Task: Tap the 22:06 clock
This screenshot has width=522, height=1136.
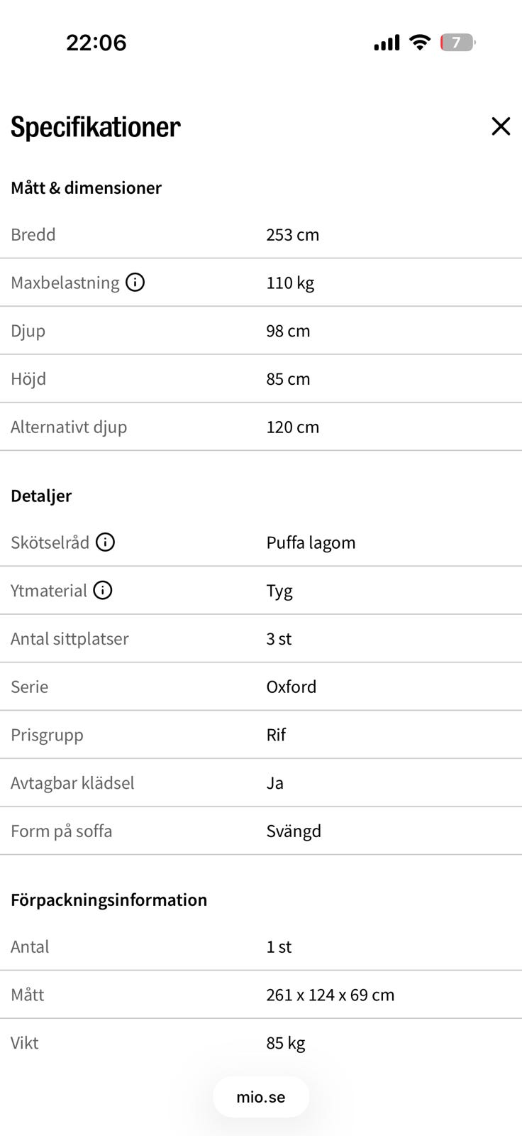Action: tap(96, 43)
